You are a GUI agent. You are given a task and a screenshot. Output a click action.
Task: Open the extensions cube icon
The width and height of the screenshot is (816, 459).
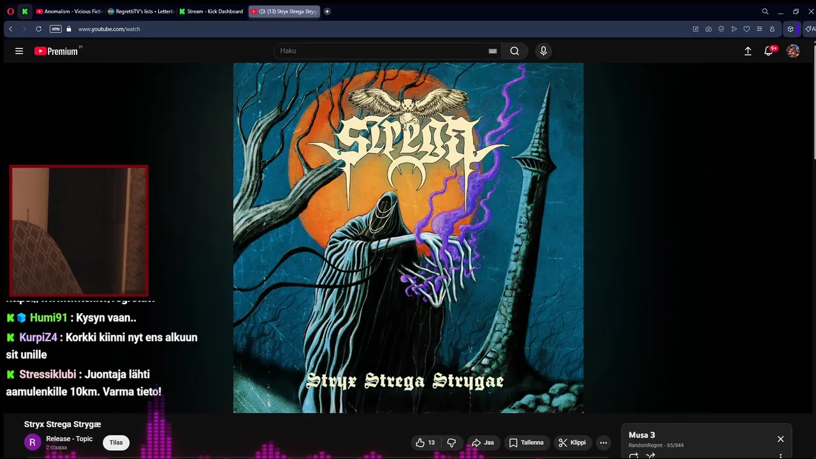point(790,29)
